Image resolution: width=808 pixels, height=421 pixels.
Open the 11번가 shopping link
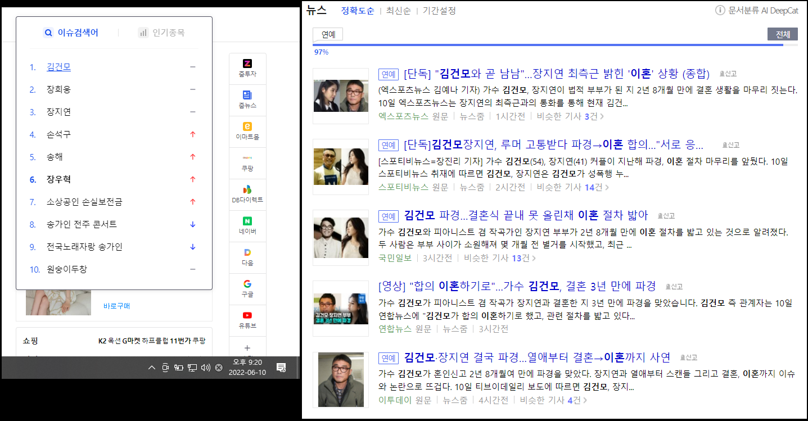[x=181, y=341]
